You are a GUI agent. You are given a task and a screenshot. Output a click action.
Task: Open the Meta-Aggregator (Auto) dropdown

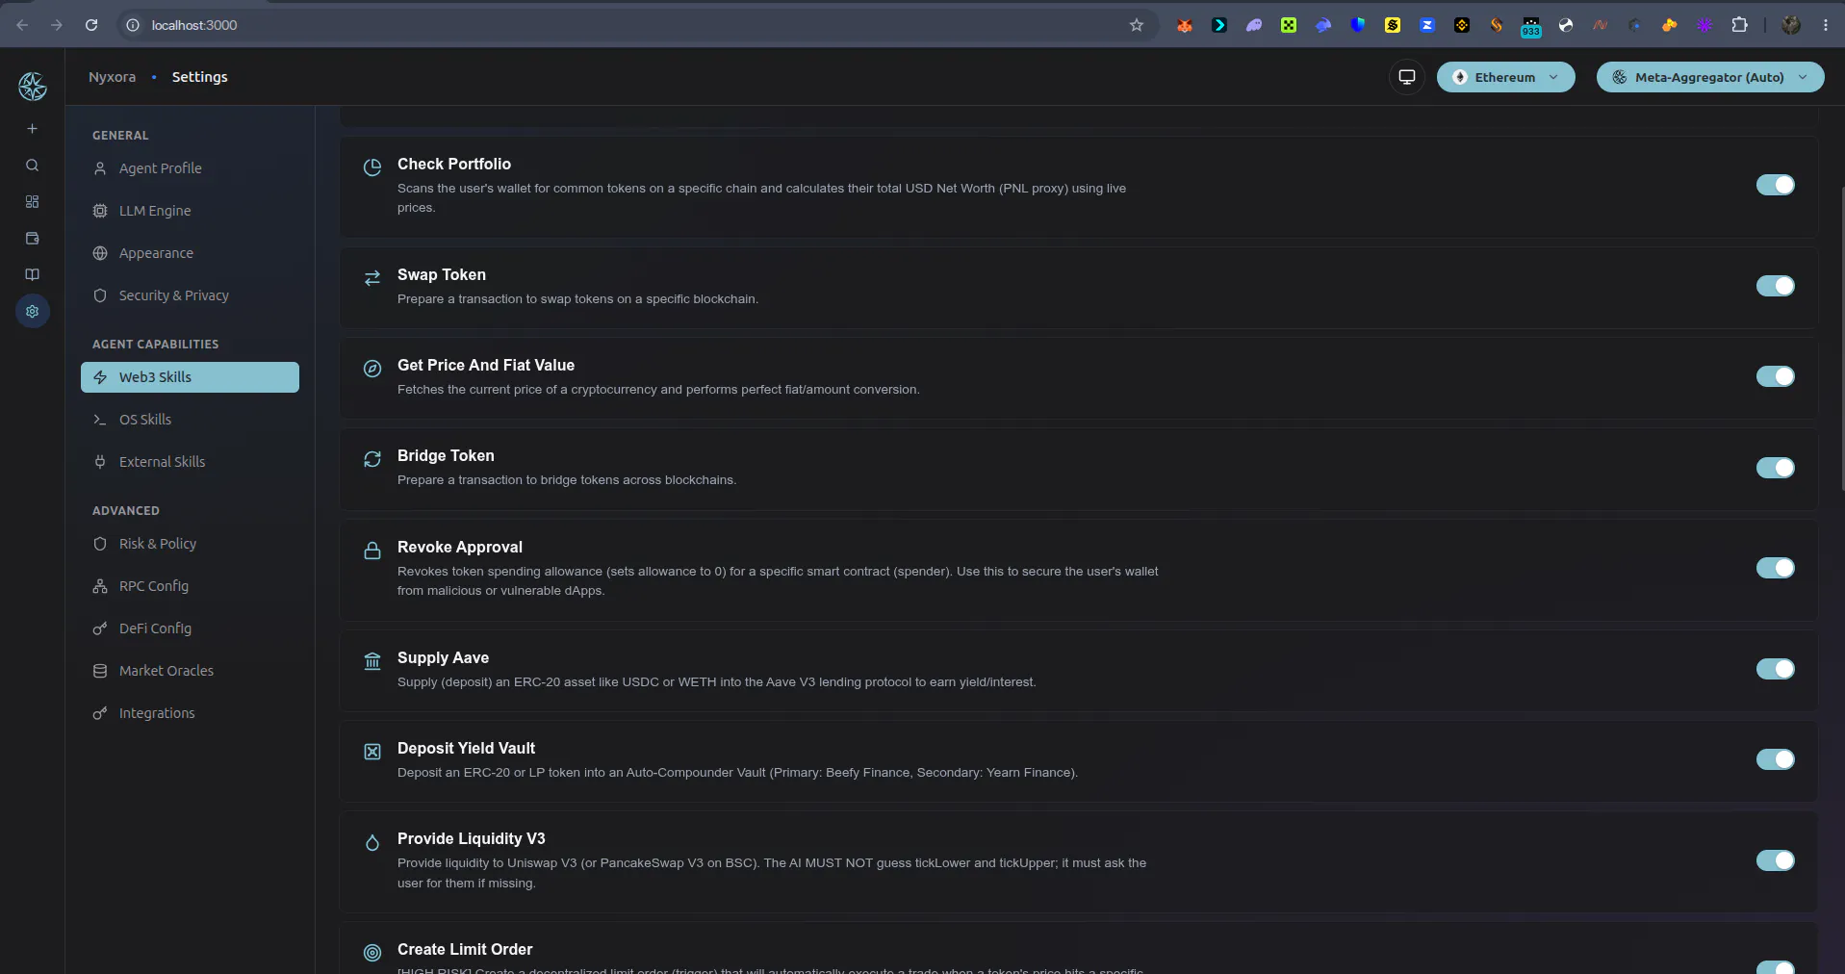[1709, 77]
